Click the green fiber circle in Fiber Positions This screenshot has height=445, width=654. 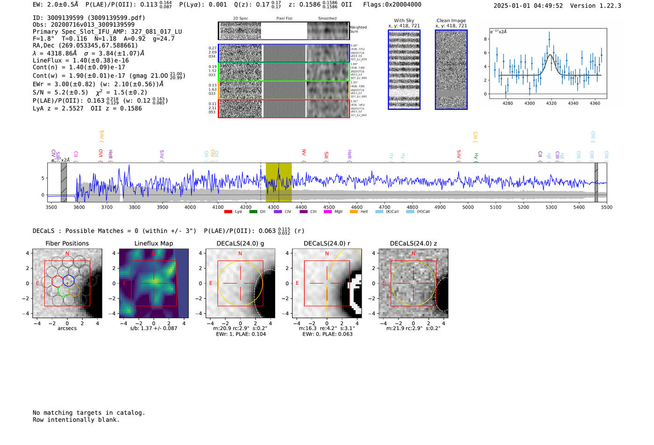tap(63, 290)
